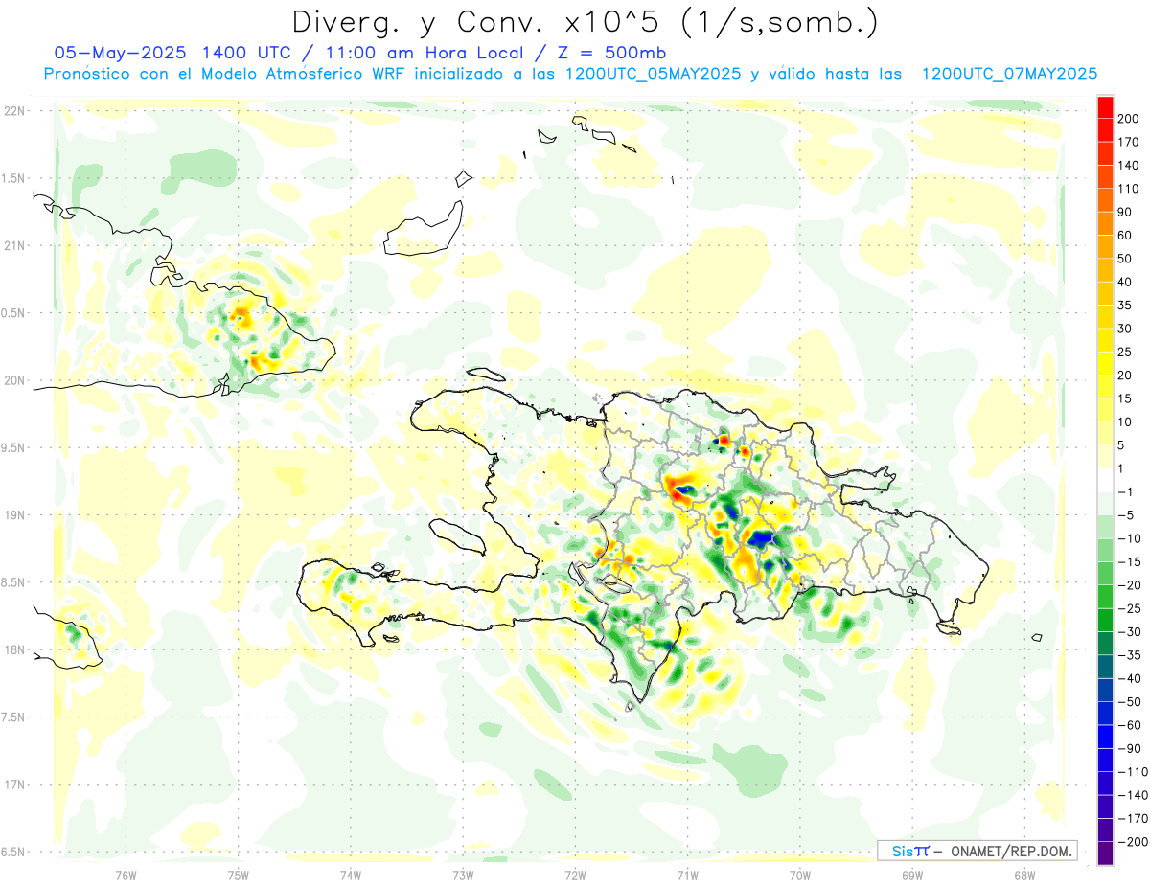Screen dimensions: 1150x888
Task: Click the '-50' color scale value
Action: (x=1130, y=701)
